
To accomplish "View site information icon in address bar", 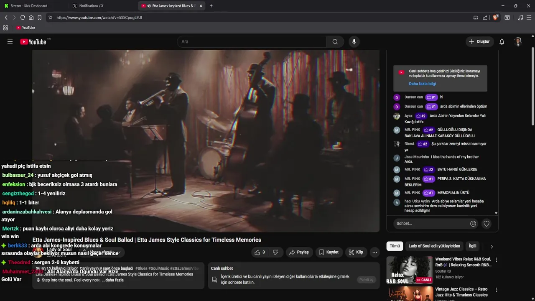I will [x=50, y=18].
